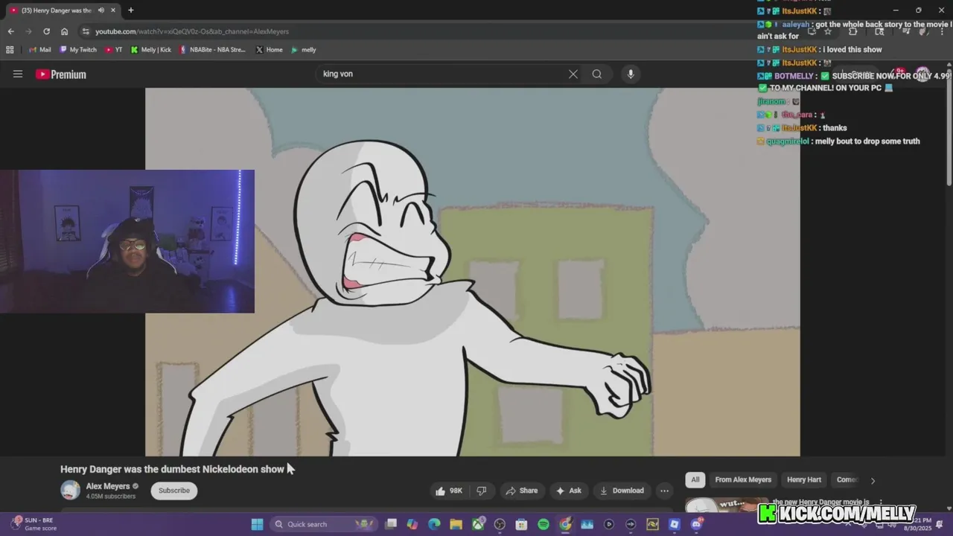The width and height of the screenshot is (953, 536).
Task: Open the YouTube hamburger guide menu
Action: 18,74
